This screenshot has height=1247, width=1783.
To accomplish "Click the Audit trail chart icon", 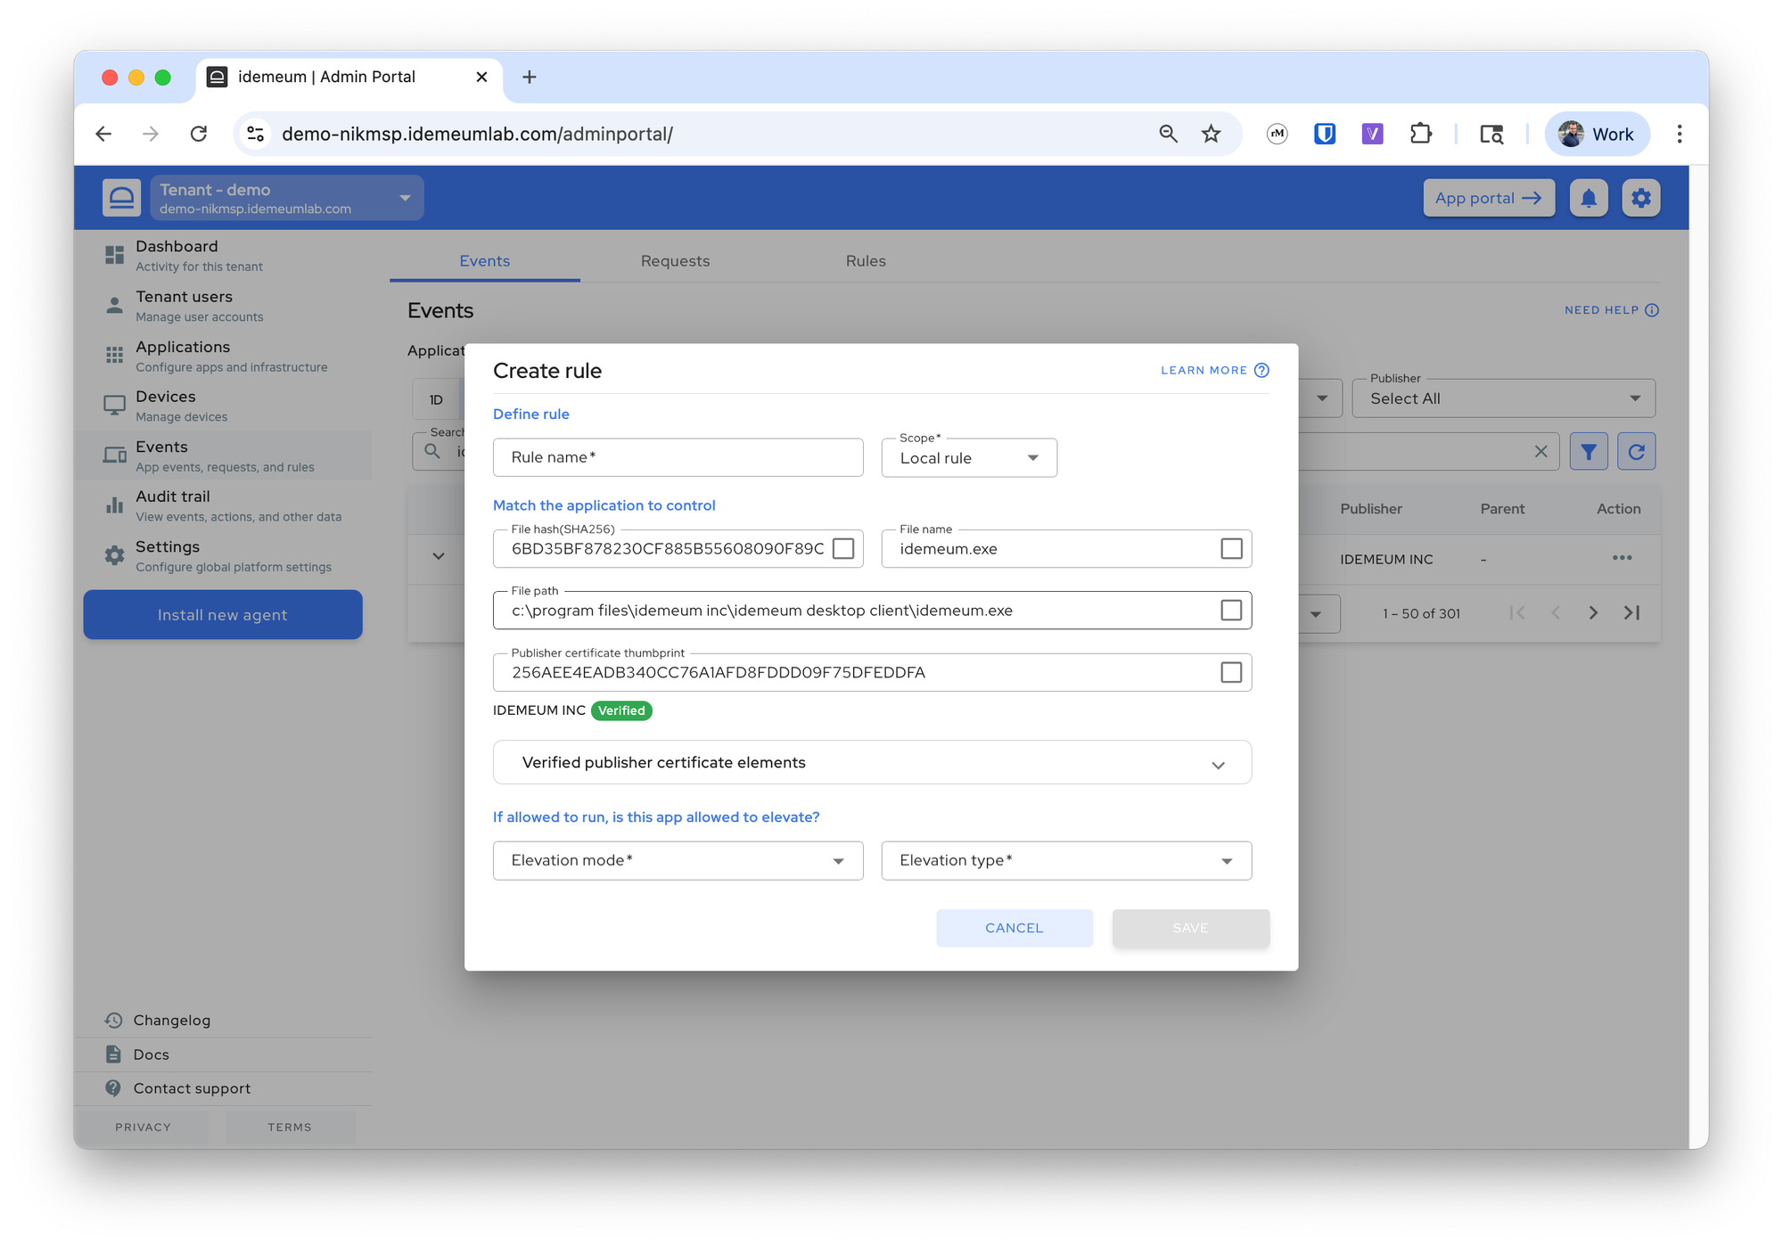I will point(114,505).
